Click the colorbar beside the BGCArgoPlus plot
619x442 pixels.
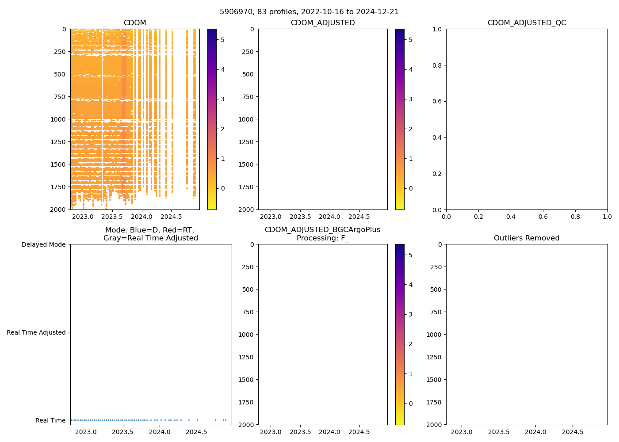click(x=400, y=335)
